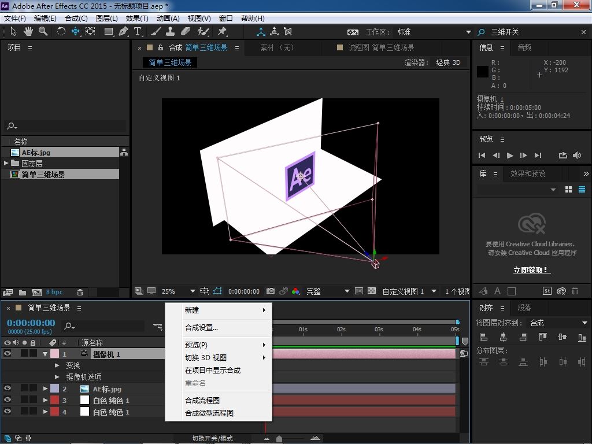Viewport: 592px width, 444px height.
Task: Expand 固态层 folder in Project
Action: point(6,163)
